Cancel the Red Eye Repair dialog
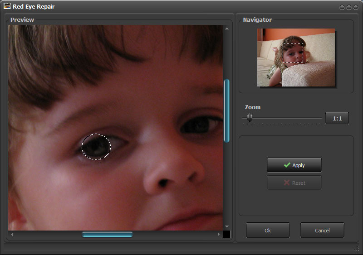Image resolution: width=363 pixels, height=255 pixels. click(322, 231)
